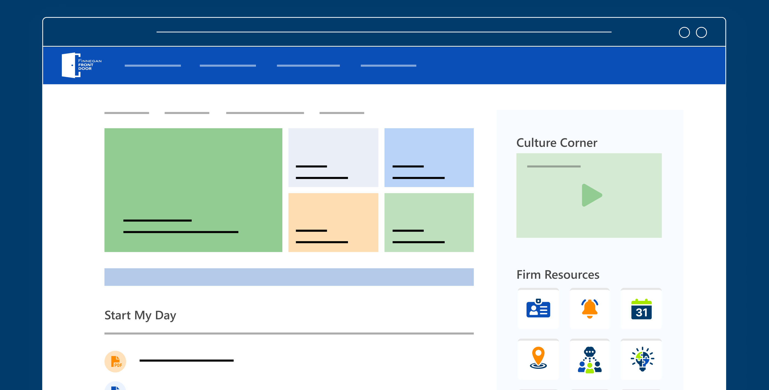Open the blue news tile
This screenshot has height=390, width=769.
(x=429, y=157)
